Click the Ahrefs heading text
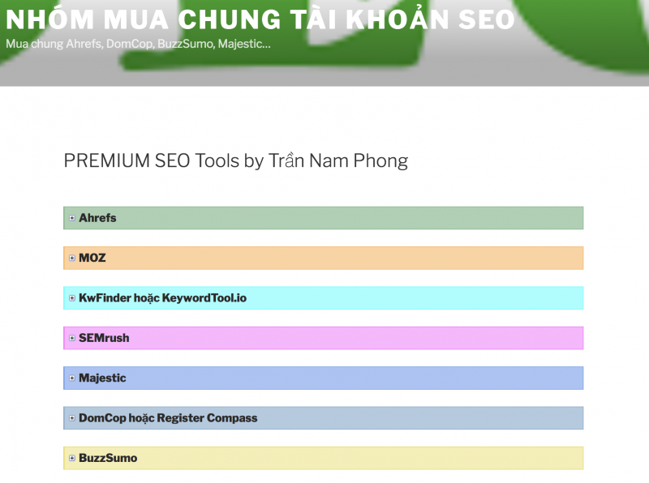 97,218
